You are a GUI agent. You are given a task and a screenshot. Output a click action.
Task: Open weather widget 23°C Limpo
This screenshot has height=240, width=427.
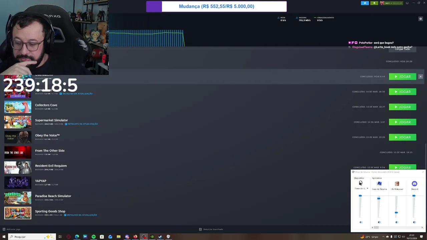click(369, 237)
